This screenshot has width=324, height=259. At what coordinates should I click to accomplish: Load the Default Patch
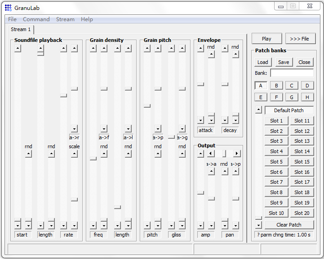click(289, 110)
